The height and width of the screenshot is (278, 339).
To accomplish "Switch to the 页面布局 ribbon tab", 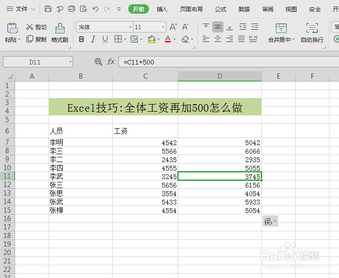I will (x=191, y=9).
